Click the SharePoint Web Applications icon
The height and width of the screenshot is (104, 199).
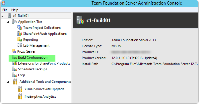coord(20,34)
